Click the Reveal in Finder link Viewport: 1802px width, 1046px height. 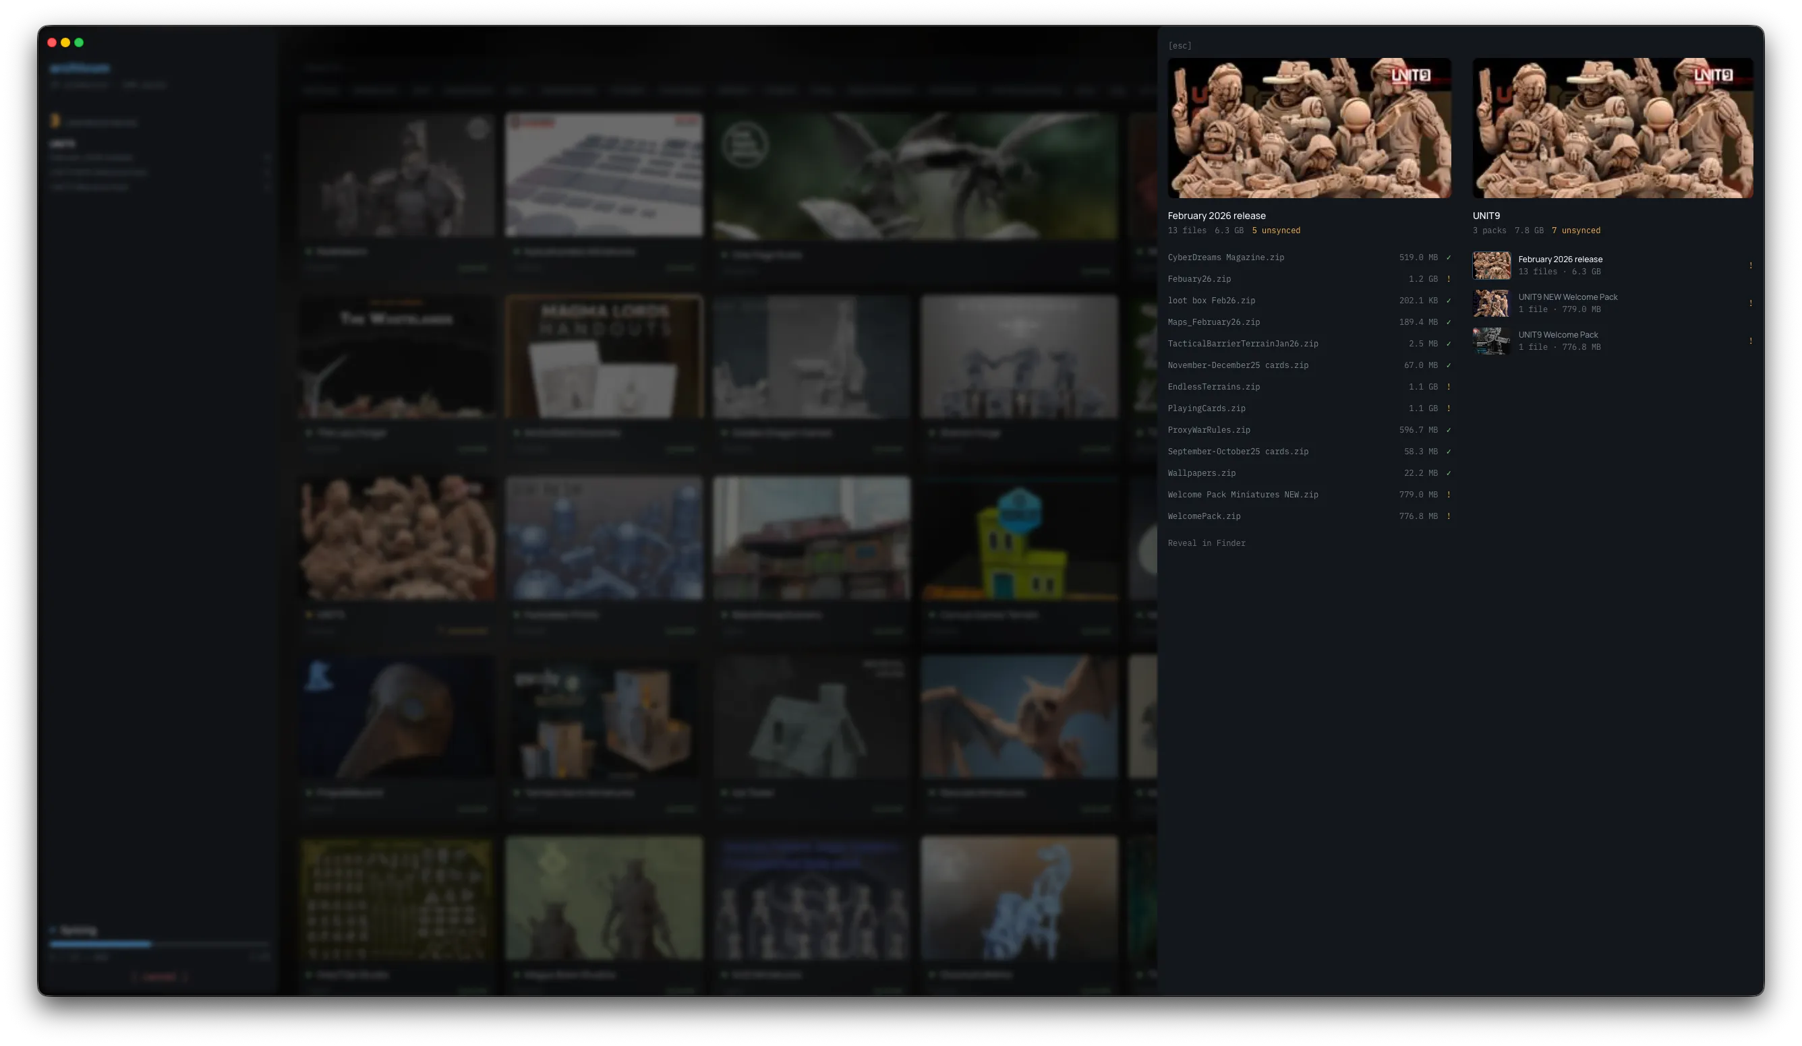point(1207,543)
